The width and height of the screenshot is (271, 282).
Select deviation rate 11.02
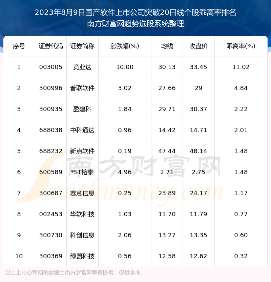(x=241, y=67)
